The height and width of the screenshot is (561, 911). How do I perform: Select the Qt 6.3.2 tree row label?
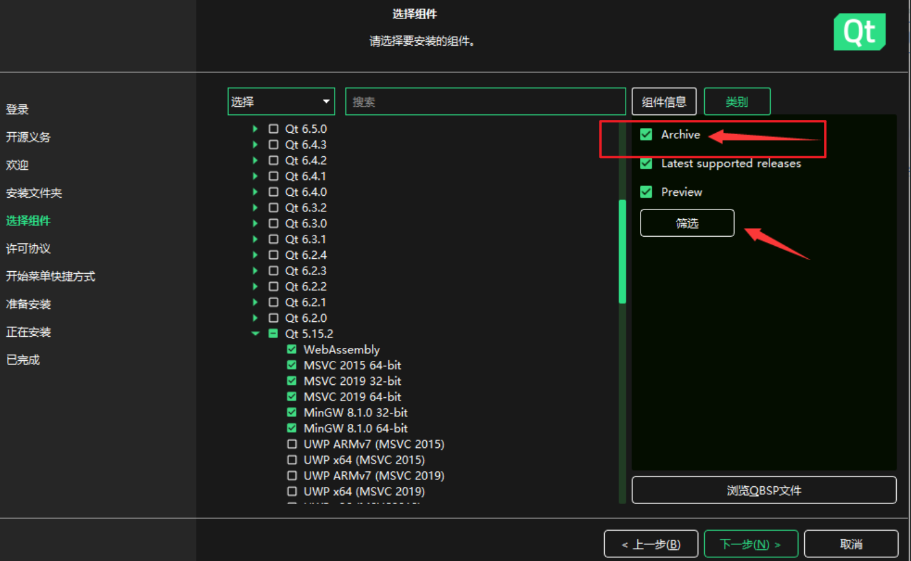(306, 208)
